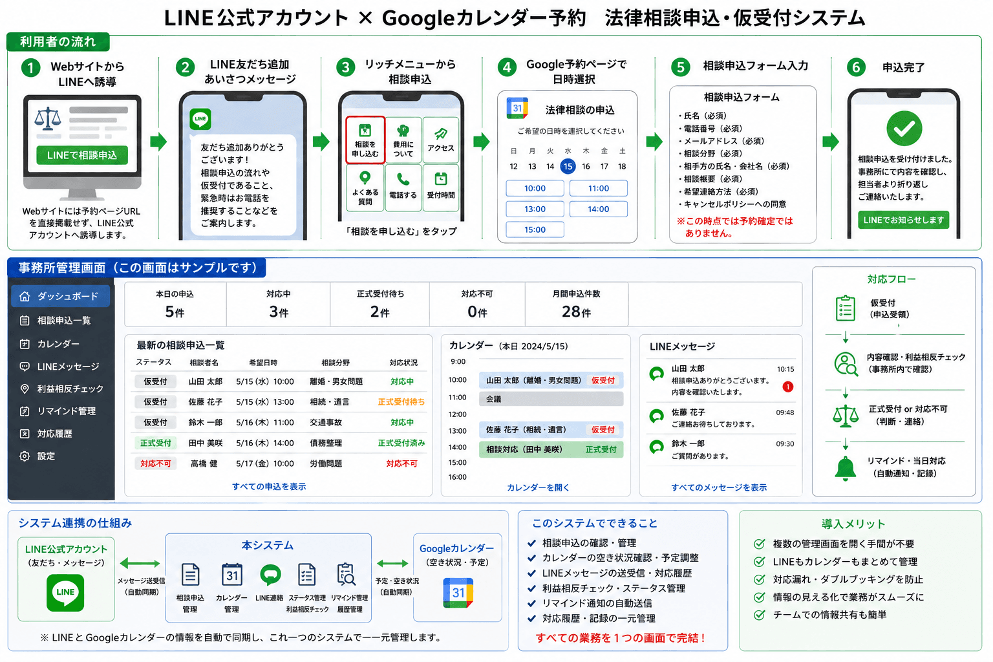The image size is (993, 662).
Task: Click the scales icon beside 正式受付 or 対応不可
Action: 846,416
